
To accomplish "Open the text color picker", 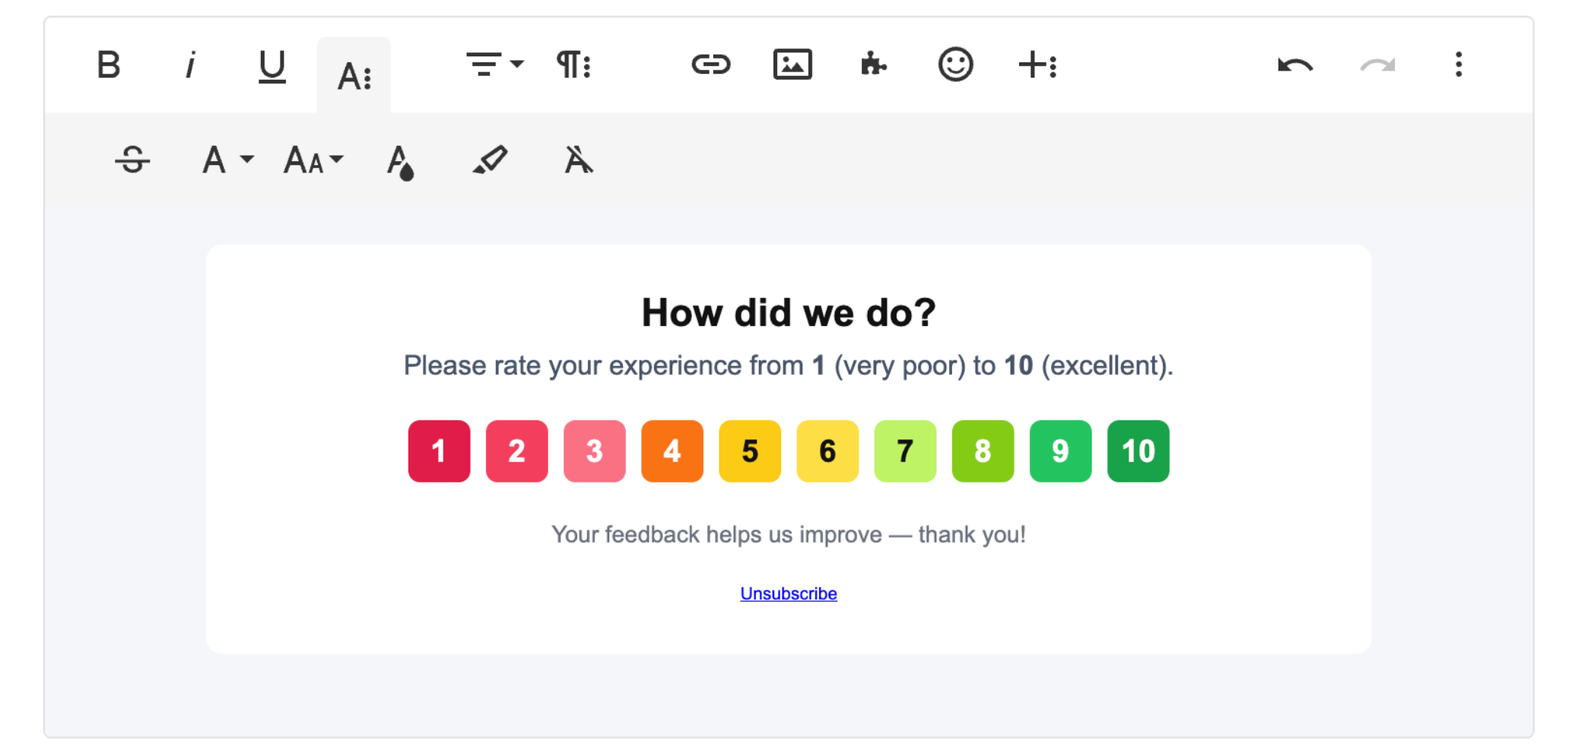I will tap(400, 162).
